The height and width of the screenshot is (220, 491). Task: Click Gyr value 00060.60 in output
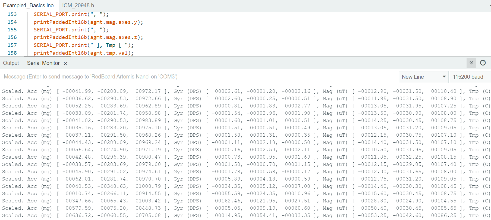(297, 208)
